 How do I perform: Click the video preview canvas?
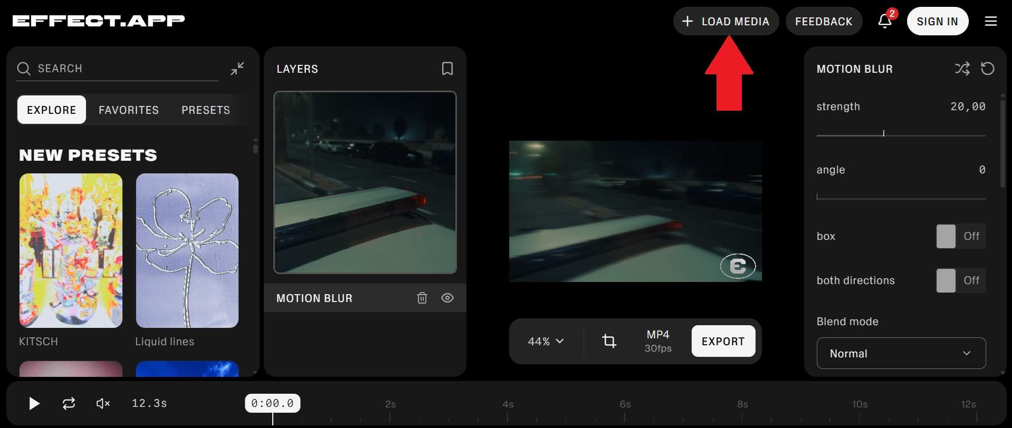tap(635, 211)
